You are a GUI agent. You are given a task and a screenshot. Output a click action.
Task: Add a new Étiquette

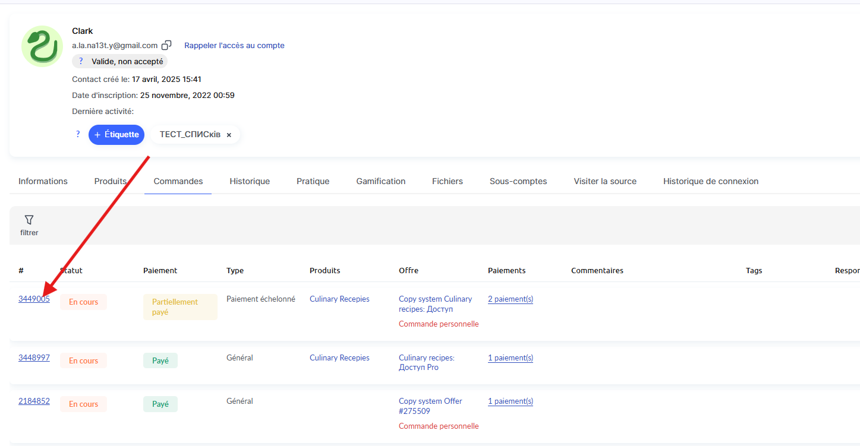coord(116,135)
